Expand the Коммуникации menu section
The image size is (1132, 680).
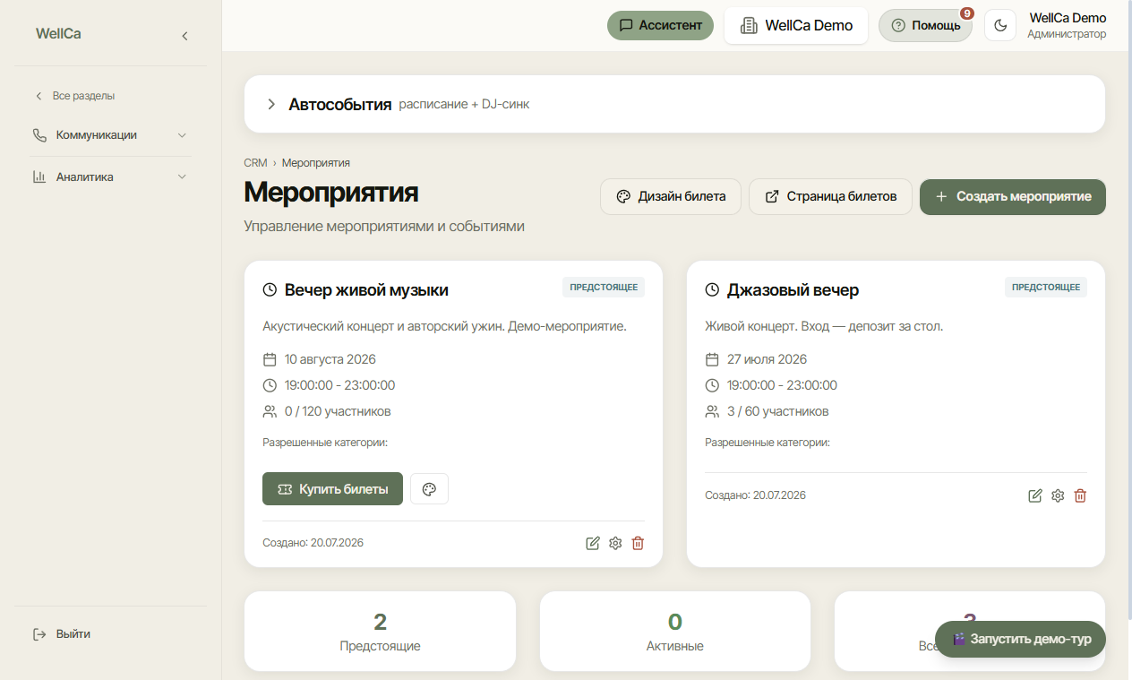tap(111, 135)
